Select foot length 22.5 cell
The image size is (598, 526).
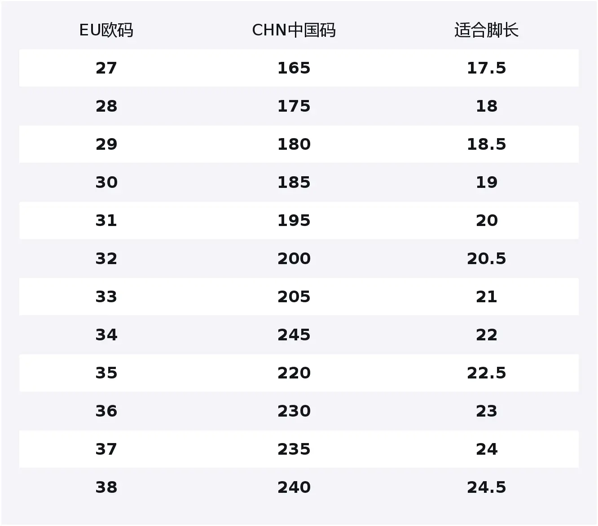[x=486, y=373]
